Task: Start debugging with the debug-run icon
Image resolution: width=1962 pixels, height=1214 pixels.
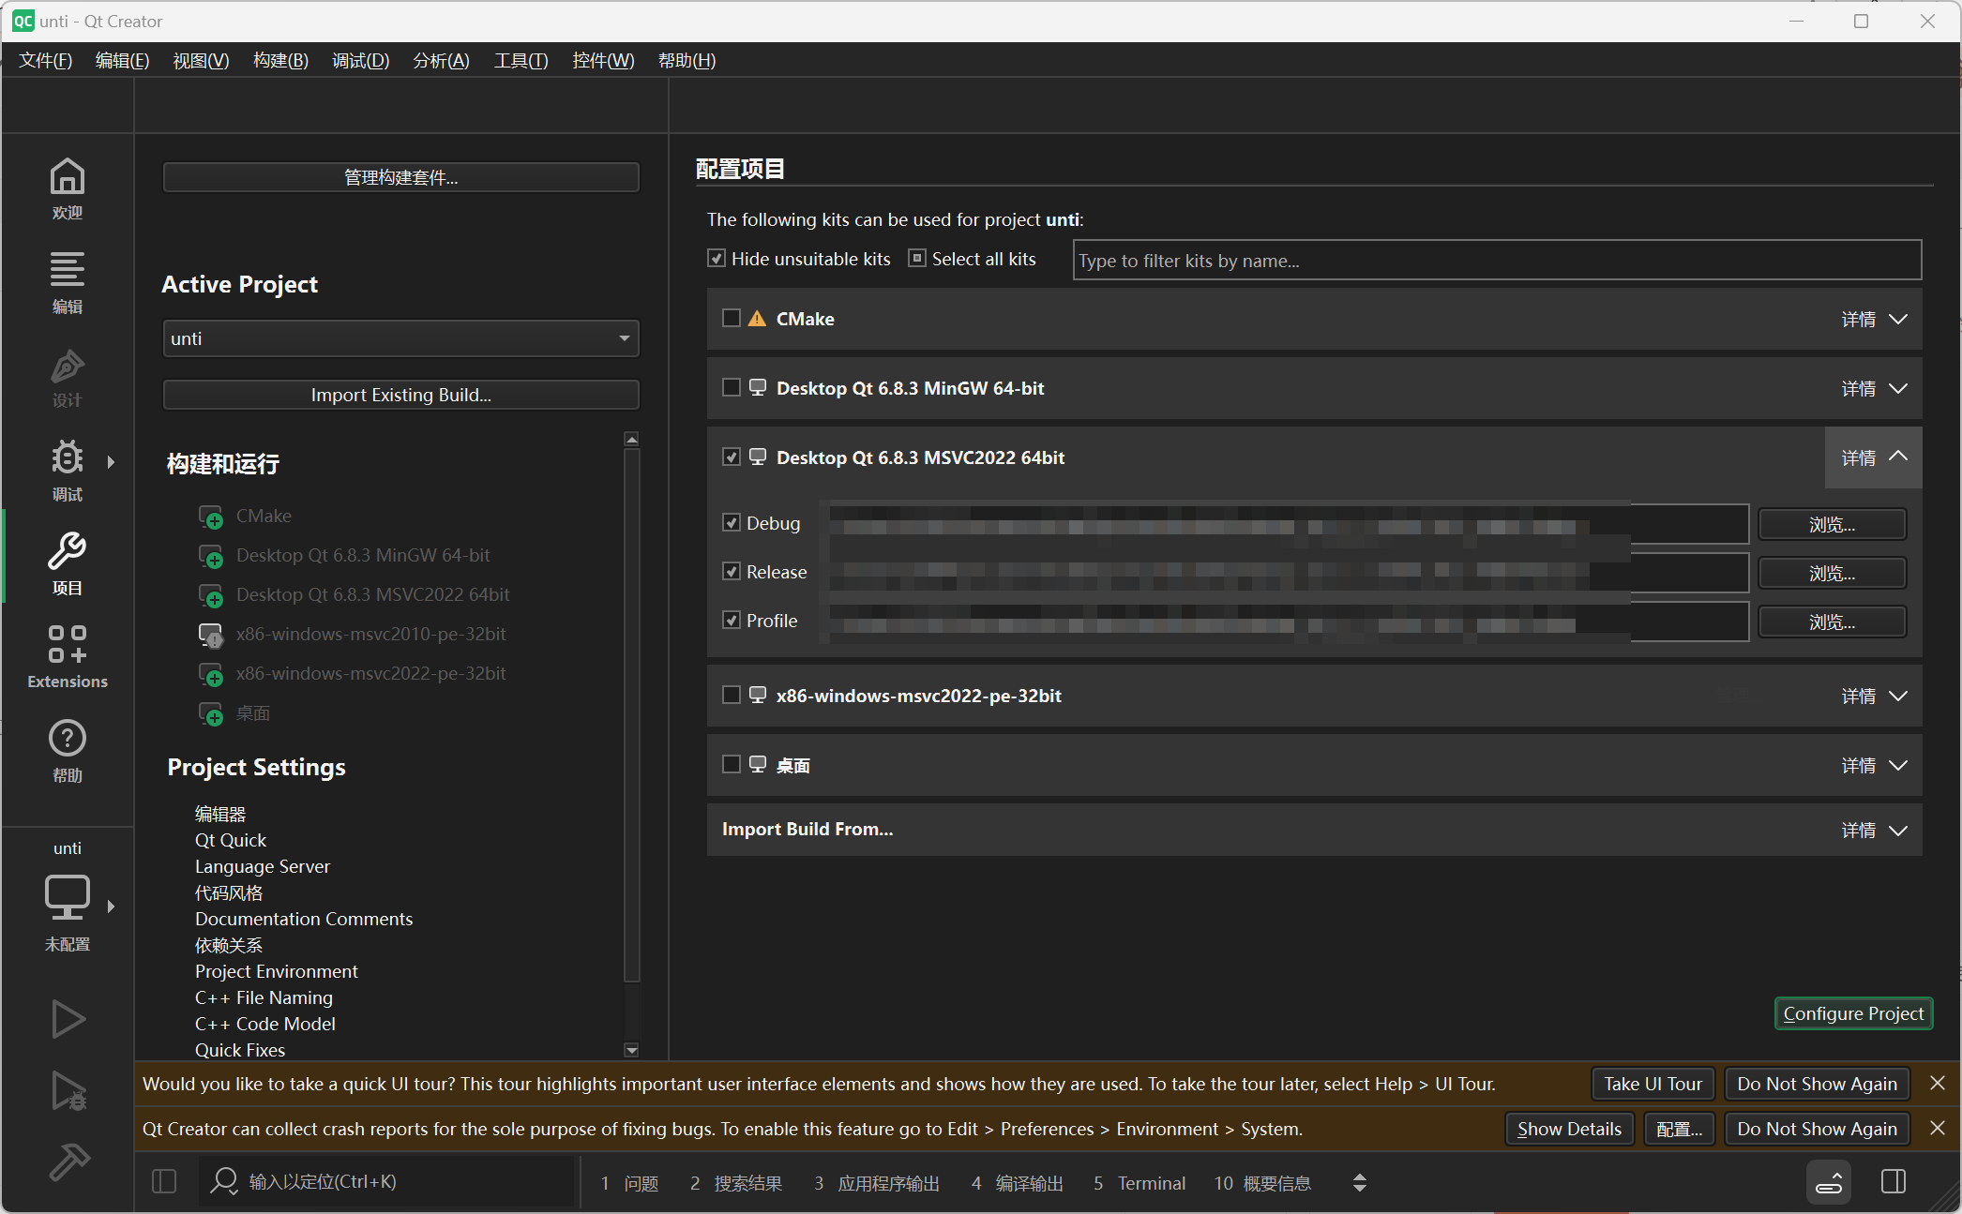Action: pos(68,1090)
